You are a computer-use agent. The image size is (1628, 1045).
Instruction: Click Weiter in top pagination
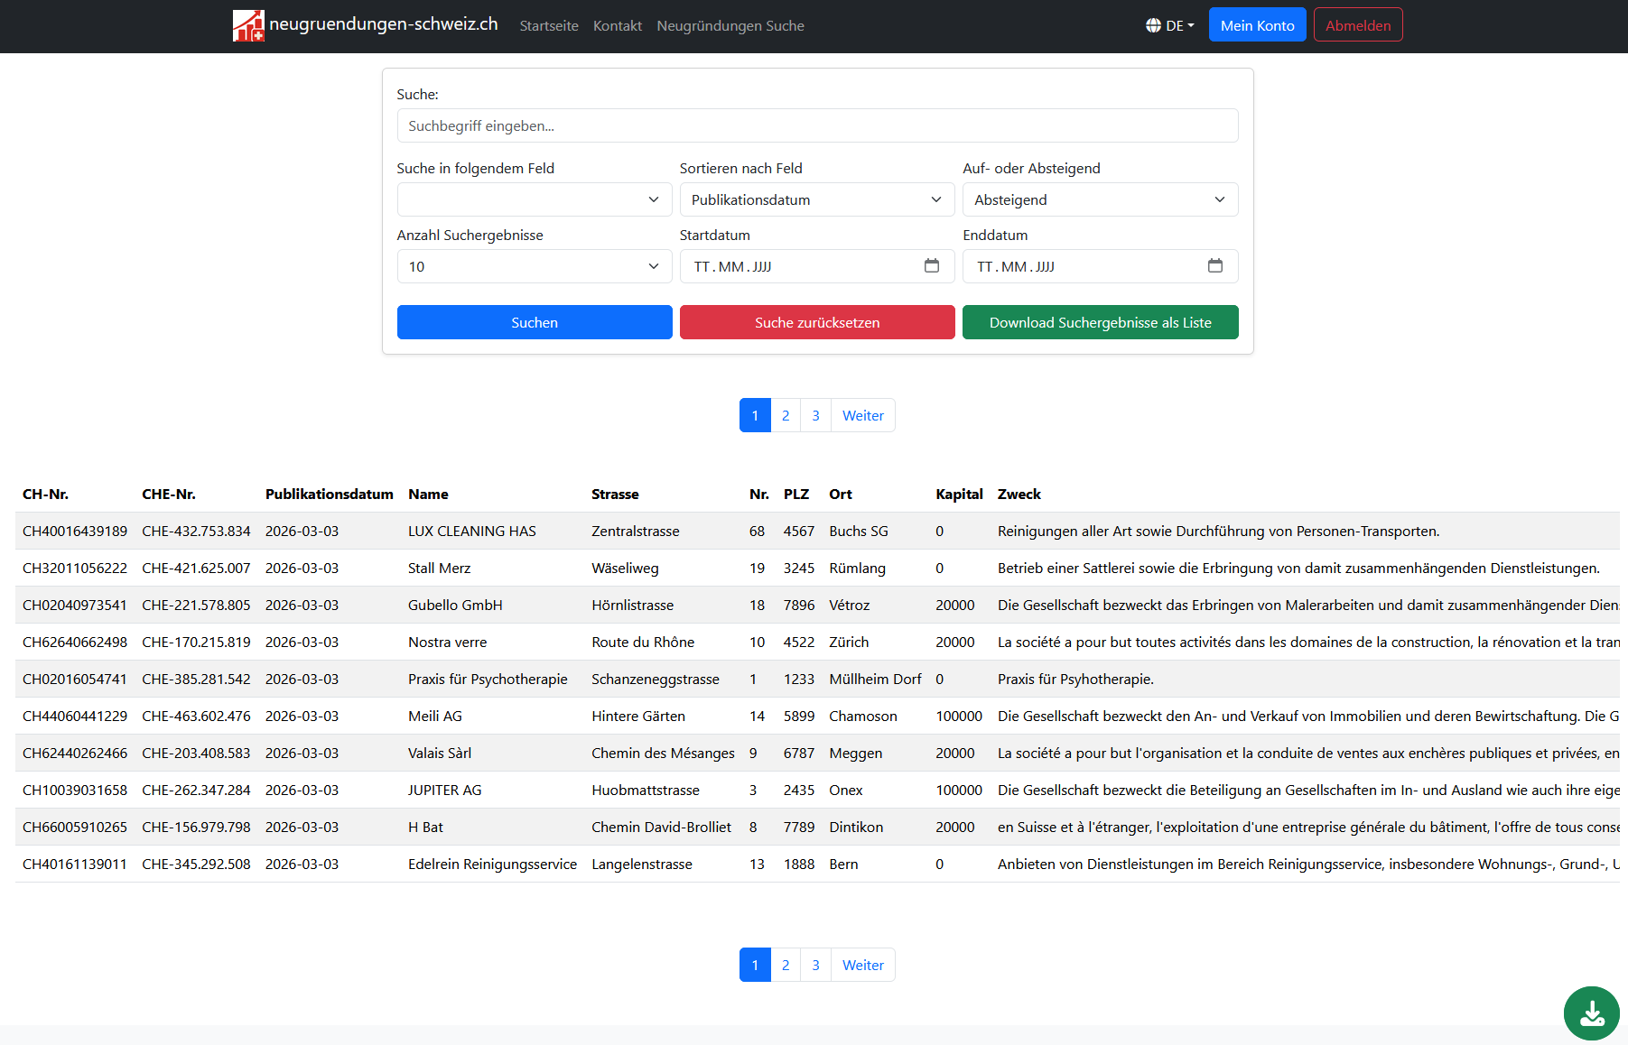[863, 415]
